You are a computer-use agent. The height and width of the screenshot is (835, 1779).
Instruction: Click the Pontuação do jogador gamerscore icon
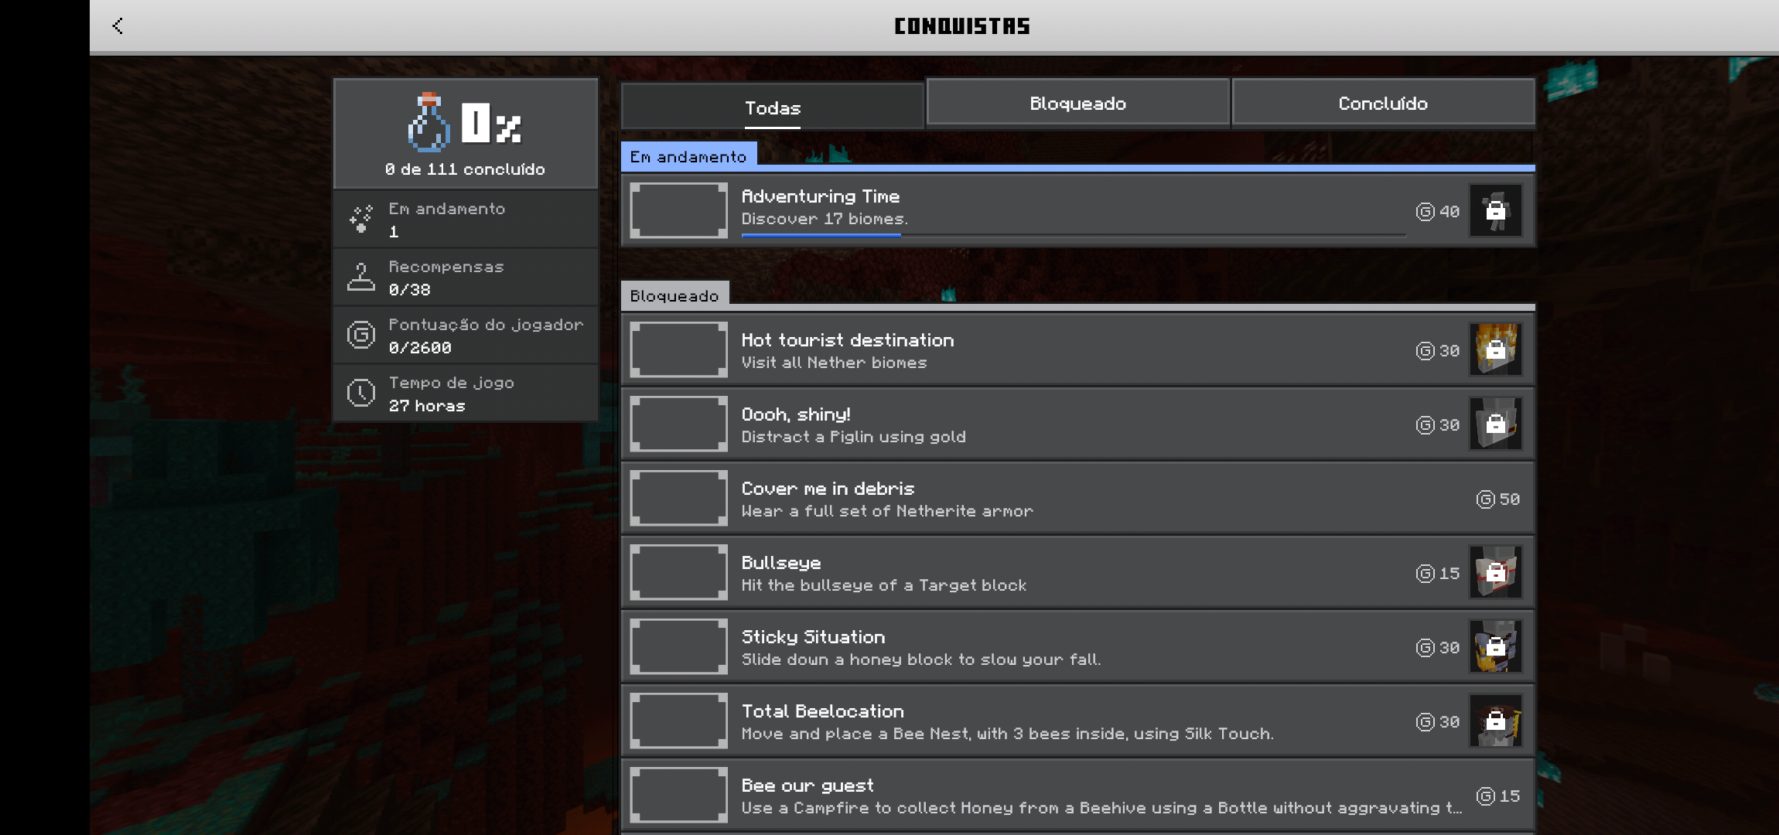[360, 335]
